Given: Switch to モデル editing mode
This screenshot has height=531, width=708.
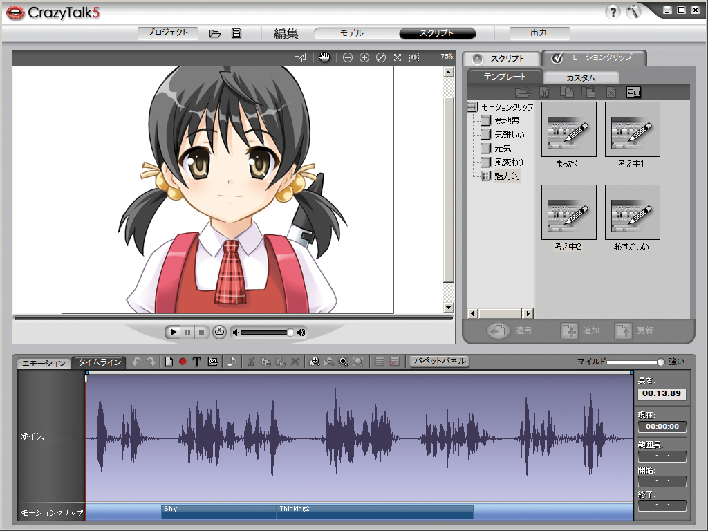Looking at the screenshot, I should 352,33.
